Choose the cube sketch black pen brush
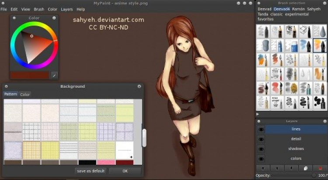 [306, 31]
